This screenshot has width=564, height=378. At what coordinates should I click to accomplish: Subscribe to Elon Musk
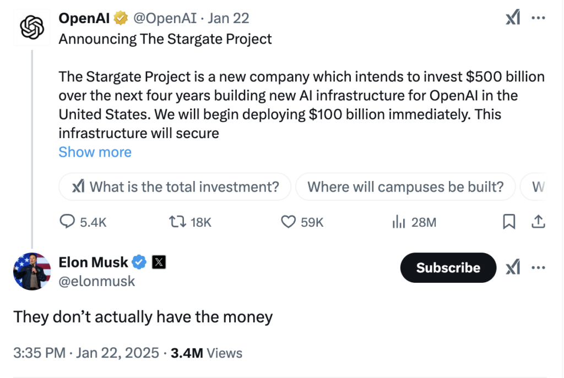click(448, 267)
